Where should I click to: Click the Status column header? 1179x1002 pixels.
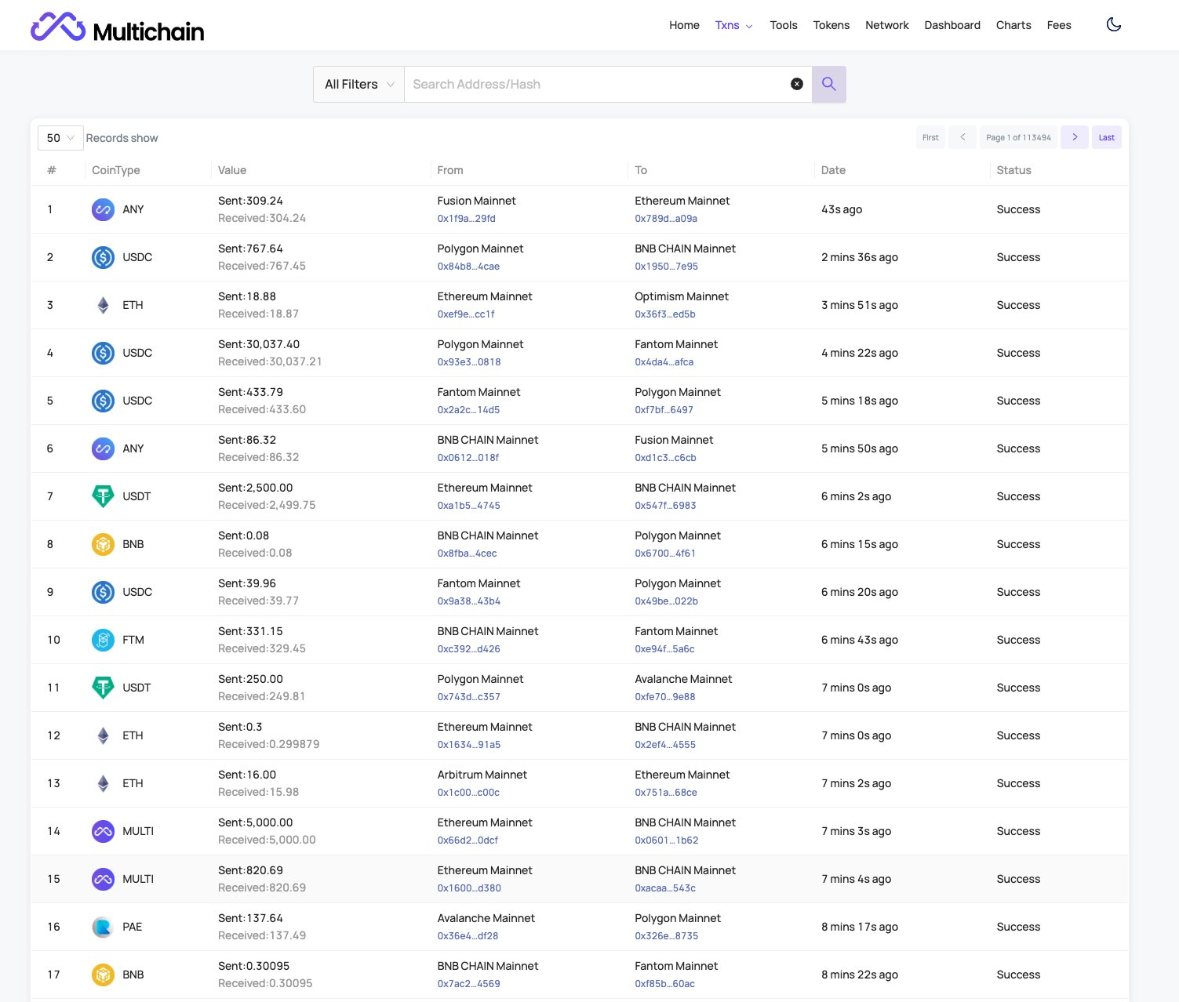pos(1013,170)
